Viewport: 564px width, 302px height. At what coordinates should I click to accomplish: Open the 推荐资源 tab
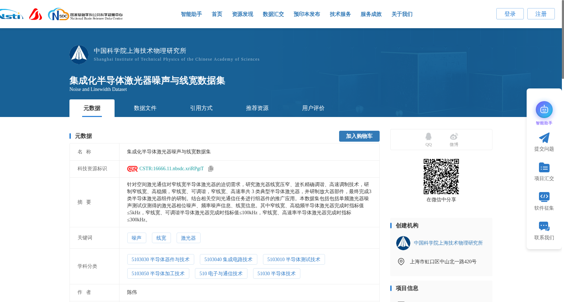click(x=257, y=108)
